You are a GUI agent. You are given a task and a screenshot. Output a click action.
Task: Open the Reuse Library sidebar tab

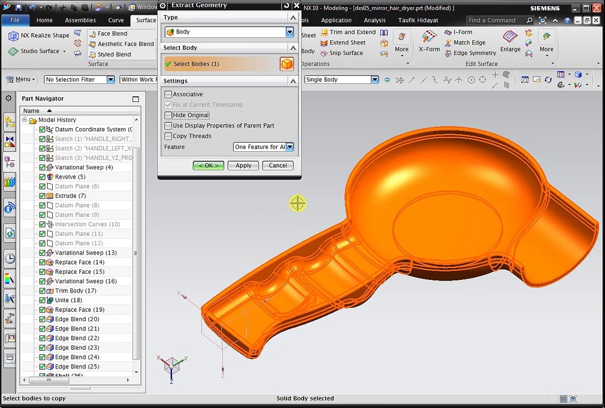[10, 181]
